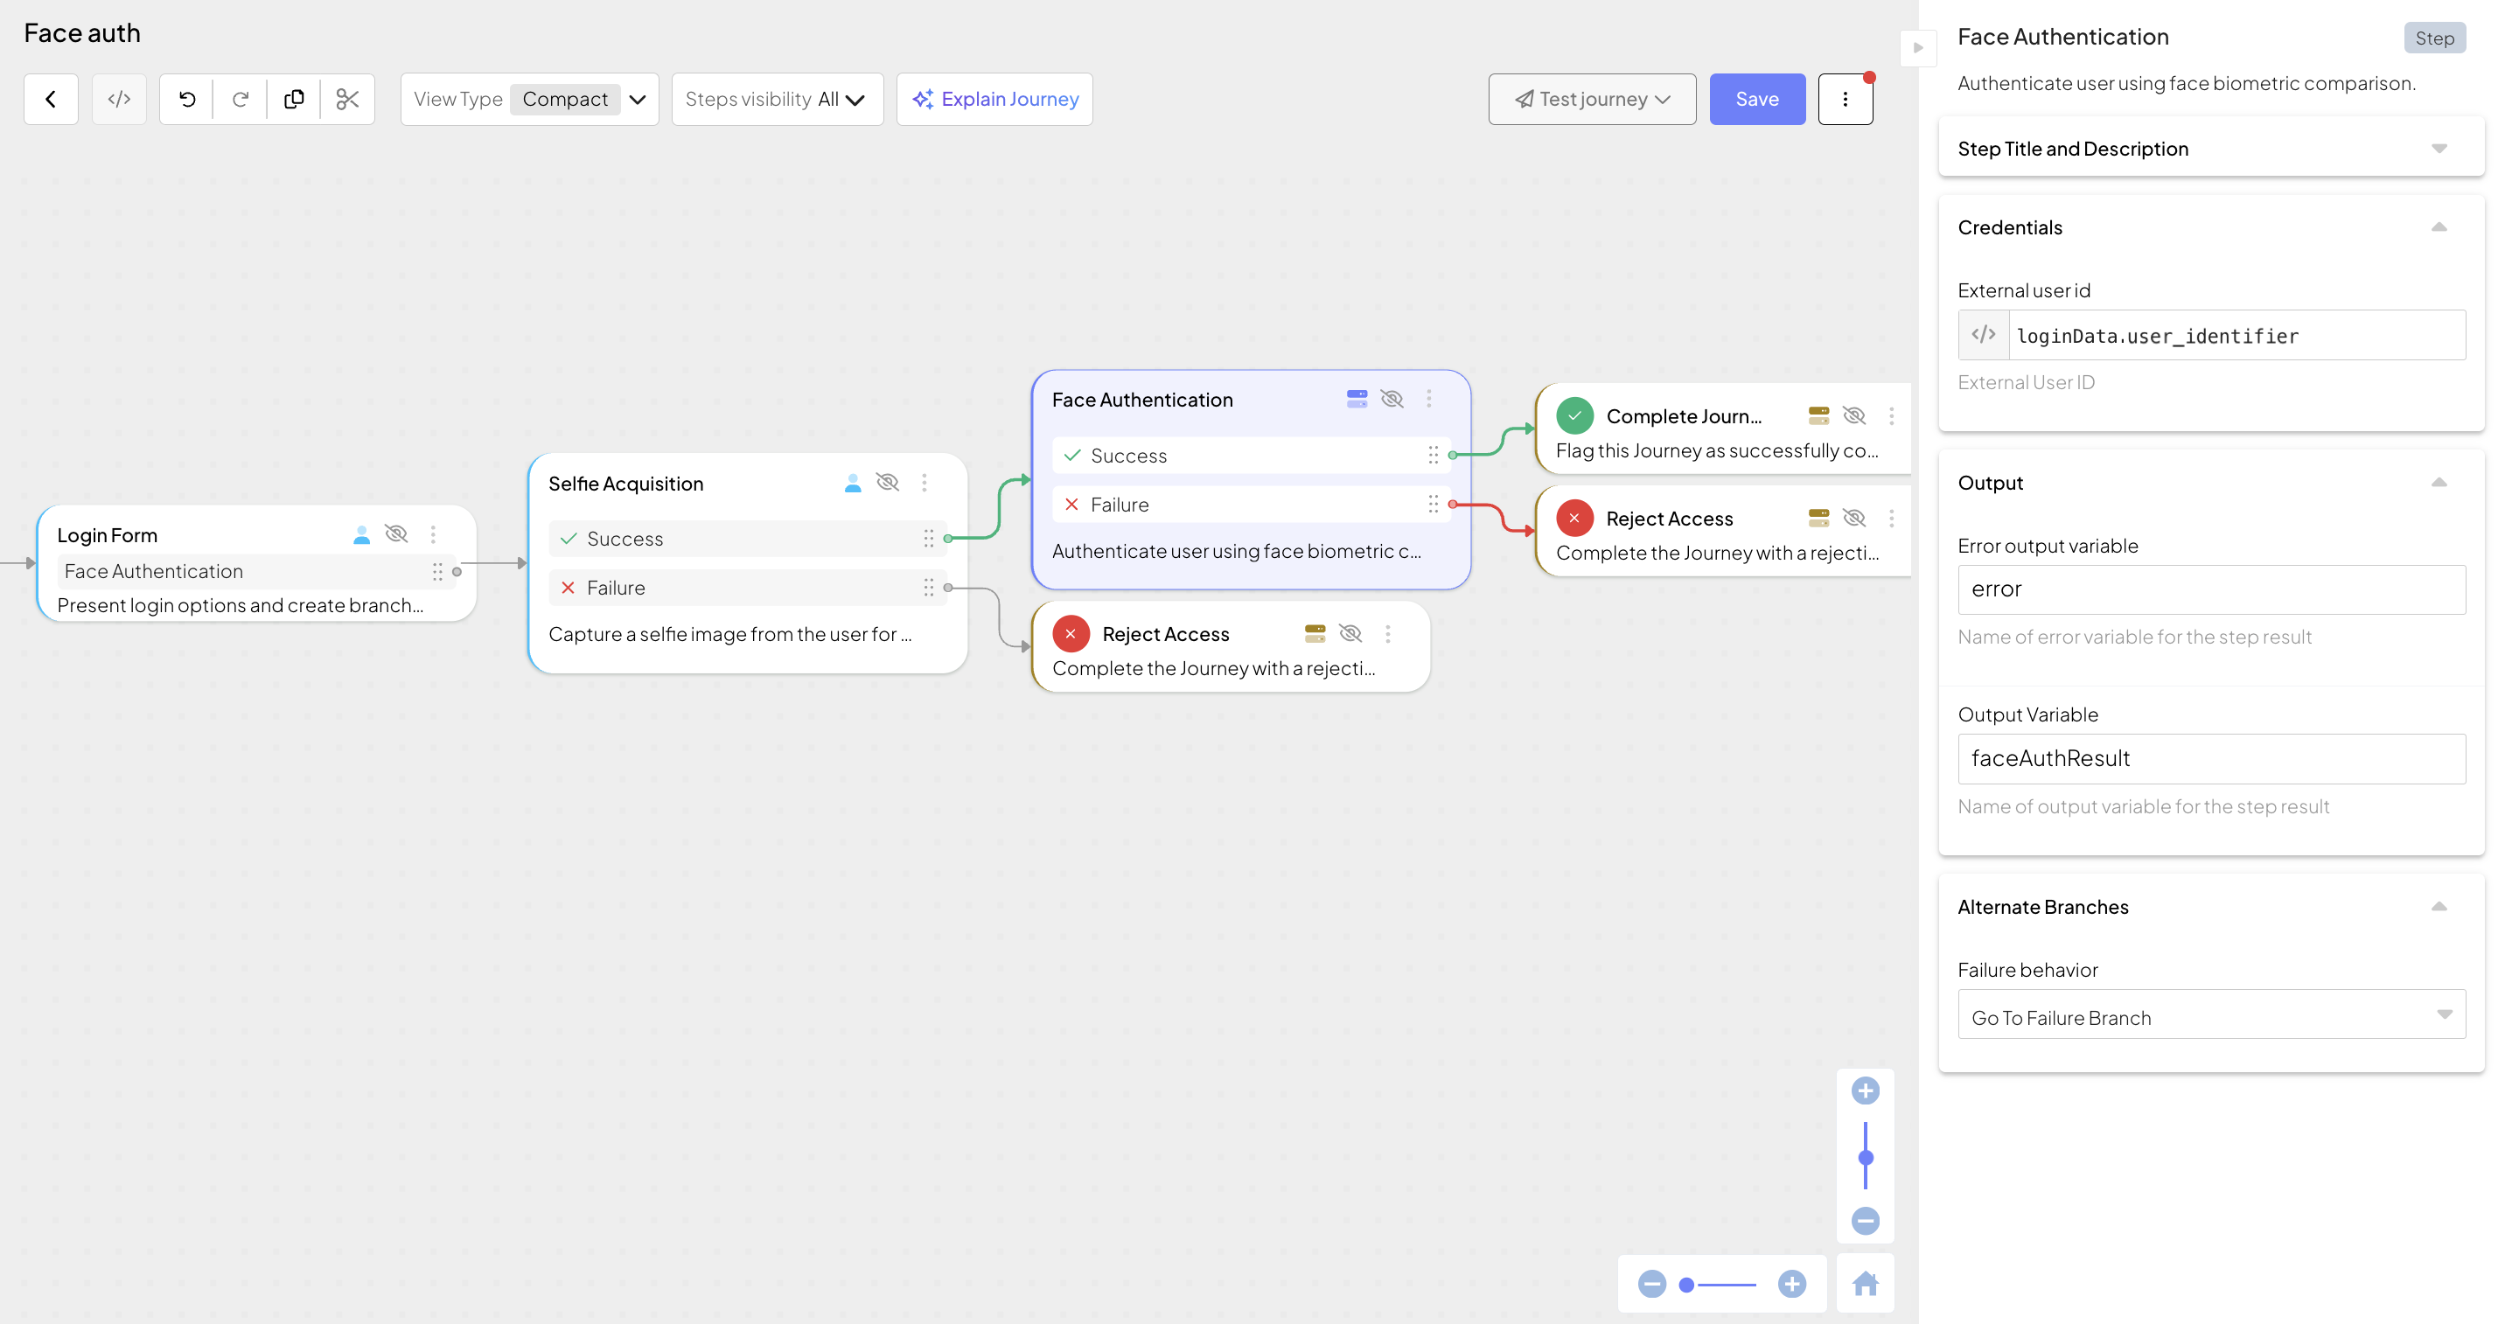
Task: Click the horizontal zoom slider handle
Action: pos(1686,1286)
